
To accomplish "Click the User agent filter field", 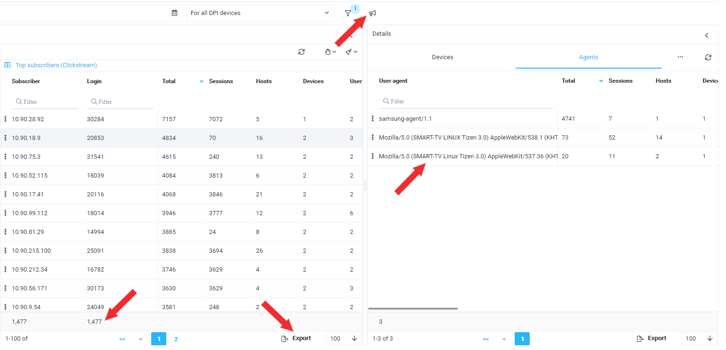I will 466,101.
